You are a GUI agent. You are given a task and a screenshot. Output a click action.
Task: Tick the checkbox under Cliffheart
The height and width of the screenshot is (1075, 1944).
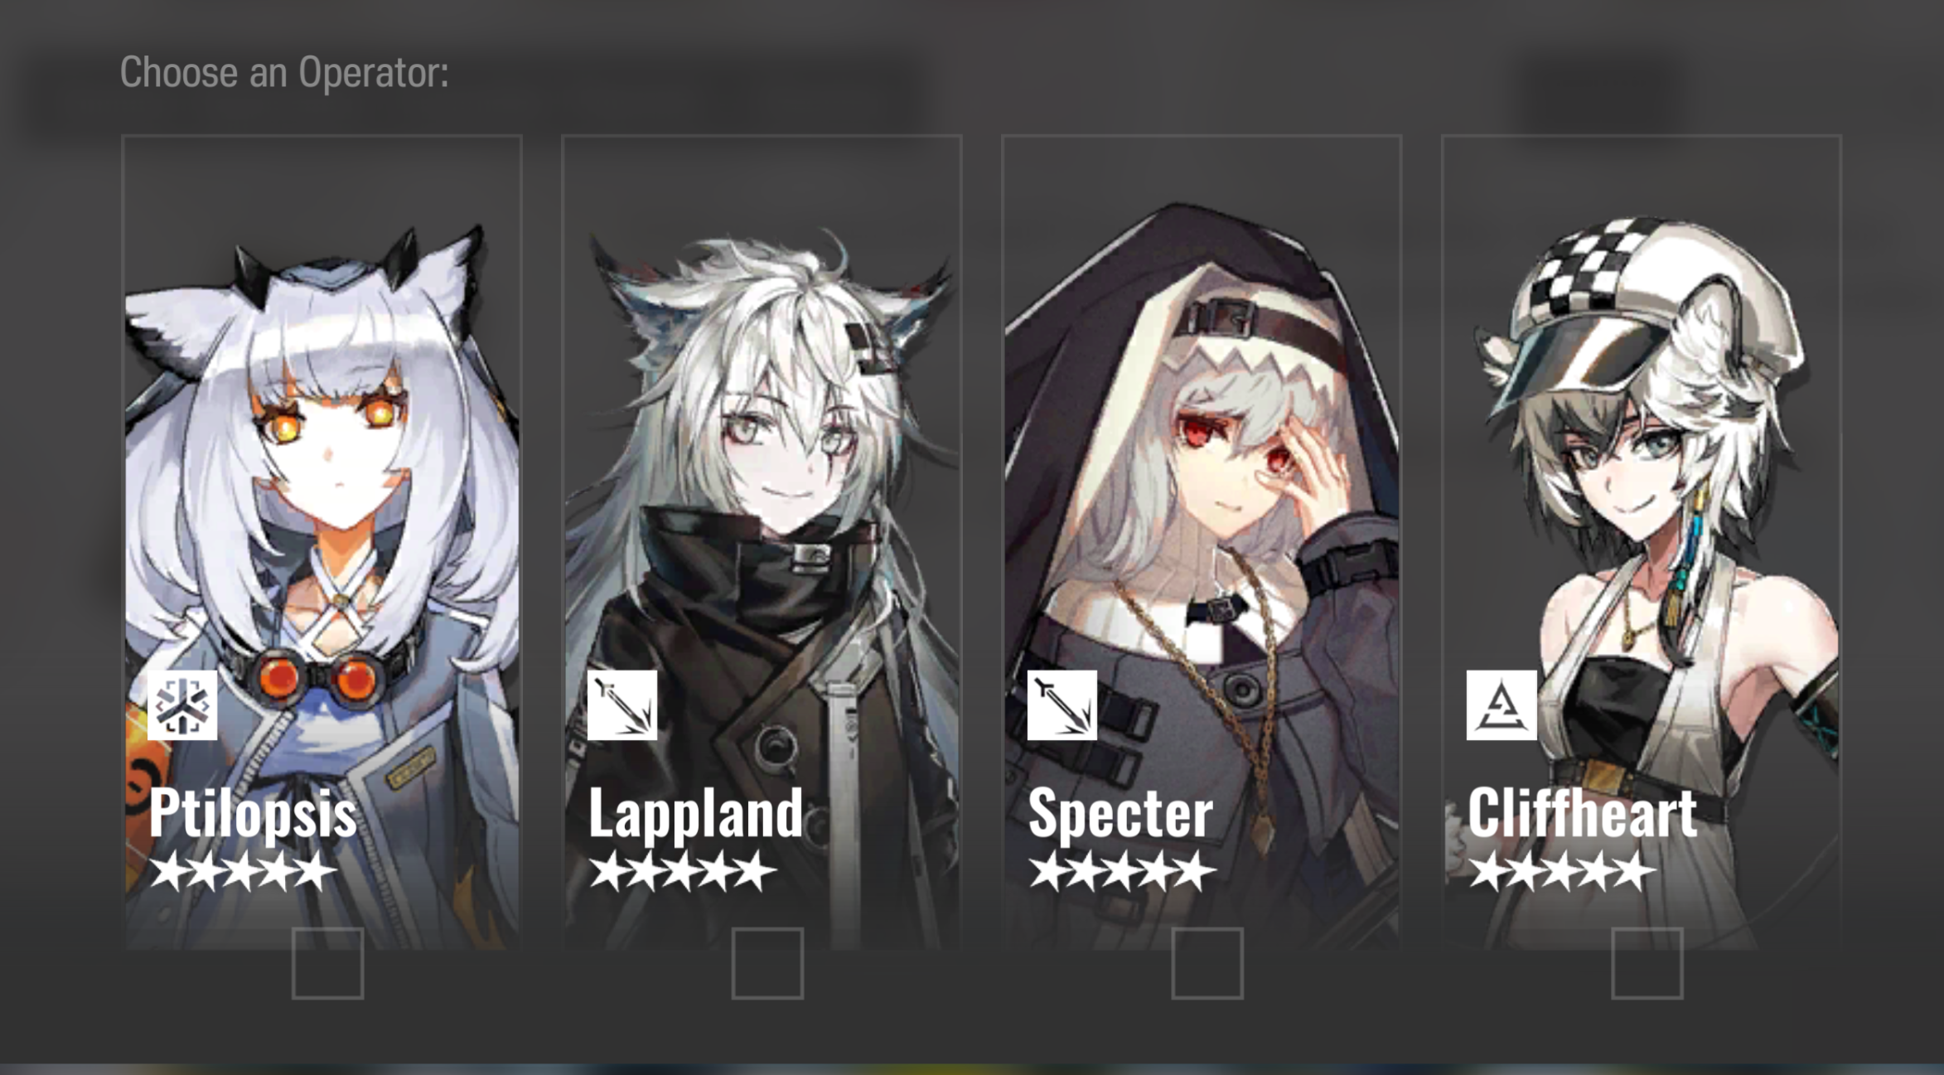click(1647, 963)
